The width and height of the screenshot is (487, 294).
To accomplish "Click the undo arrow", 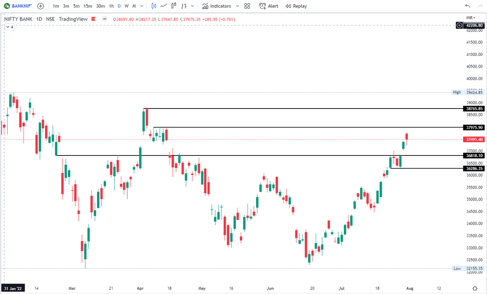I will [468, 6].
